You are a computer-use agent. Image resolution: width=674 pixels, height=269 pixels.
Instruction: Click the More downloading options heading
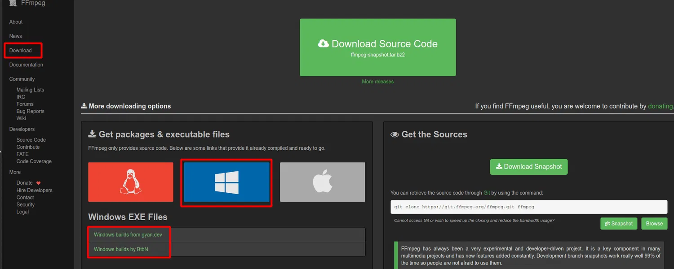126,106
